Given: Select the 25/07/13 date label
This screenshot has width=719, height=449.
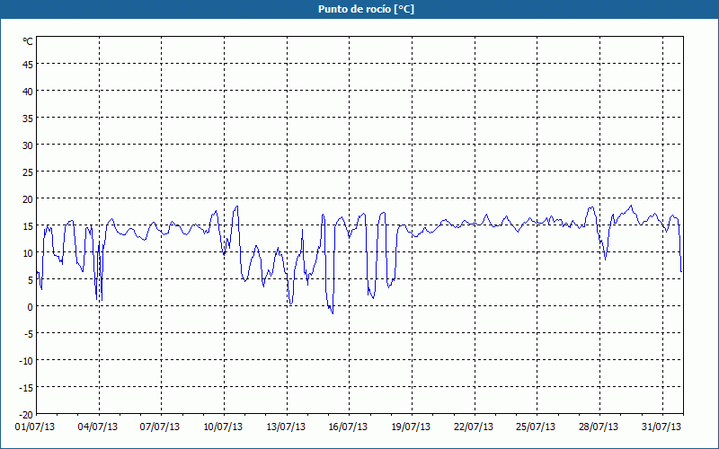Looking at the screenshot, I should click(x=536, y=427).
